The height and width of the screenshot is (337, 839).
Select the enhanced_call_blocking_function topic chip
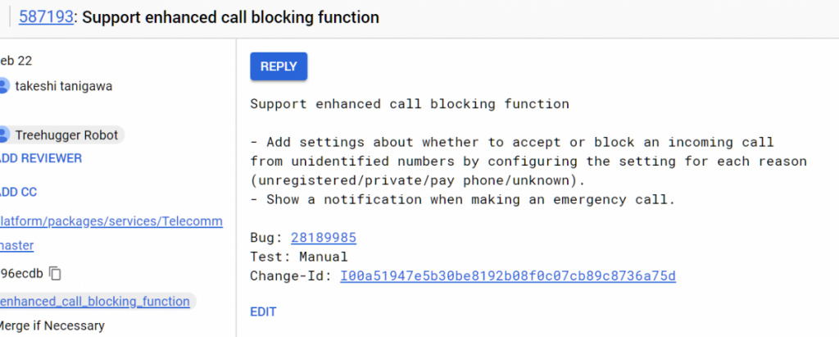pyautogui.click(x=95, y=301)
